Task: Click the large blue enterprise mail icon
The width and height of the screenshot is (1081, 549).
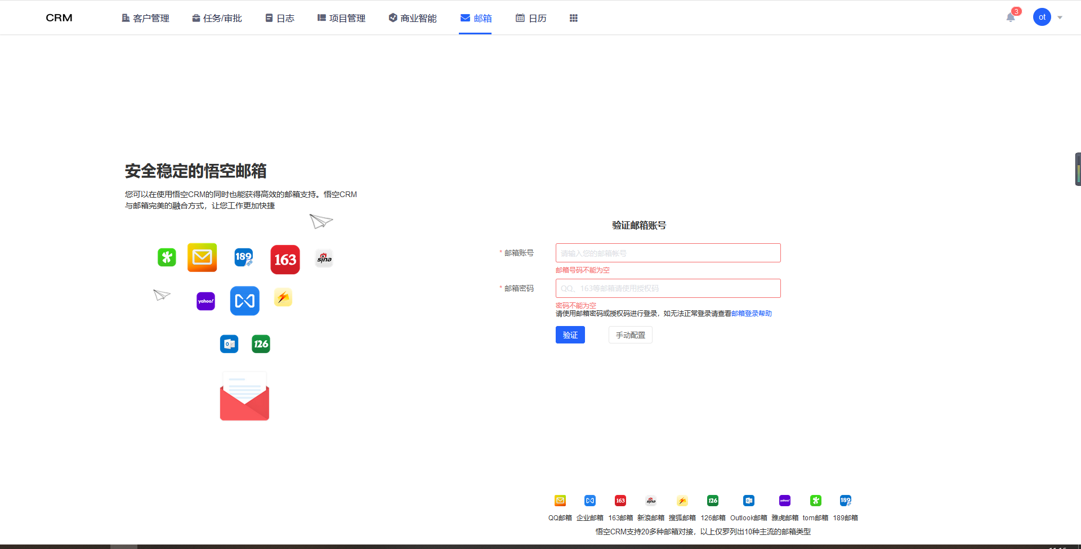Action: point(245,301)
